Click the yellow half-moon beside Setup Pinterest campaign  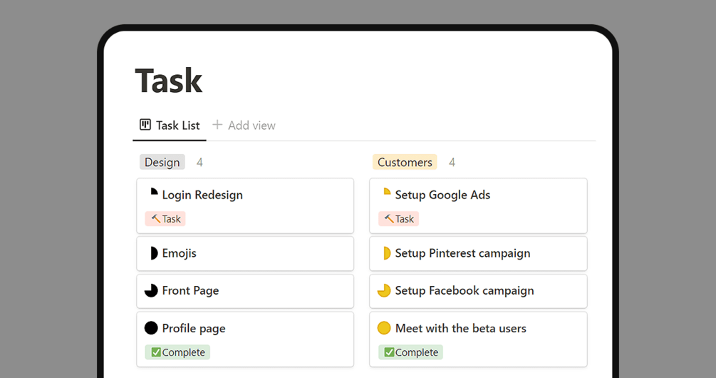pos(385,253)
